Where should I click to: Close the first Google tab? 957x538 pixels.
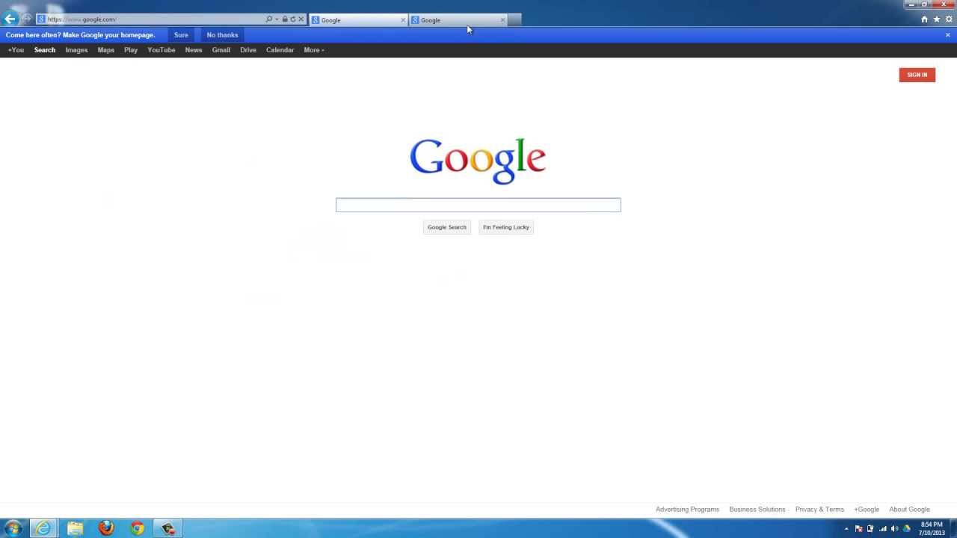tap(404, 20)
